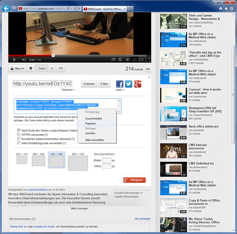Image resolution: width=237 pixels, height=234 pixels.
Task: Choose Löschen from context menu
Action: 97,133
